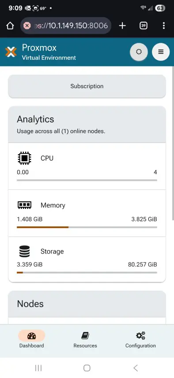The height and width of the screenshot is (378, 174).
Task: Select the Storage database icon
Action: coord(24,251)
